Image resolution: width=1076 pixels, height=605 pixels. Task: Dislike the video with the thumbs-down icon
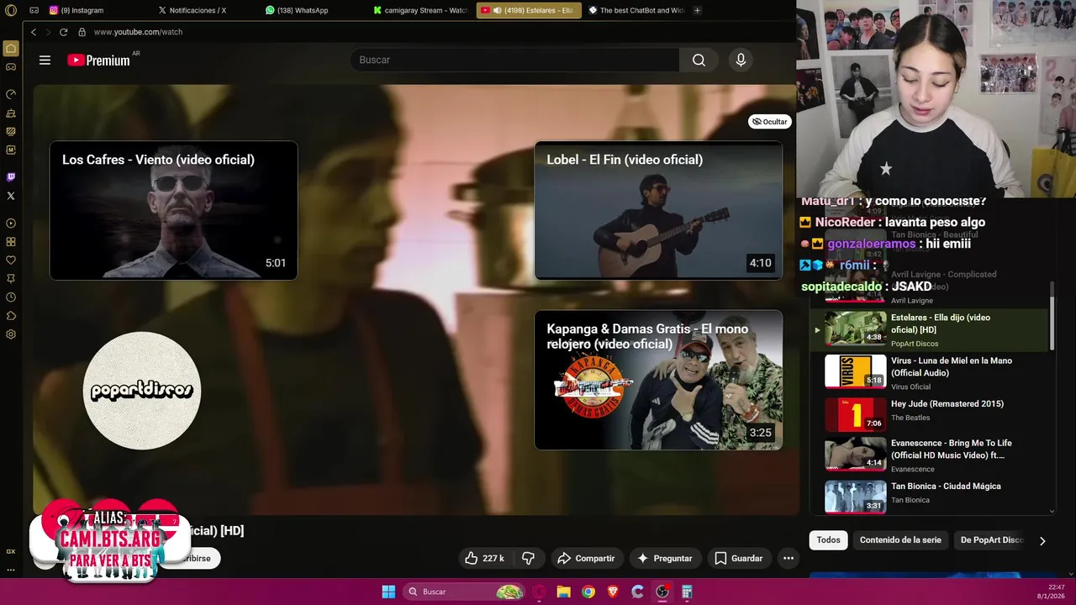click(x=528, y=558)
